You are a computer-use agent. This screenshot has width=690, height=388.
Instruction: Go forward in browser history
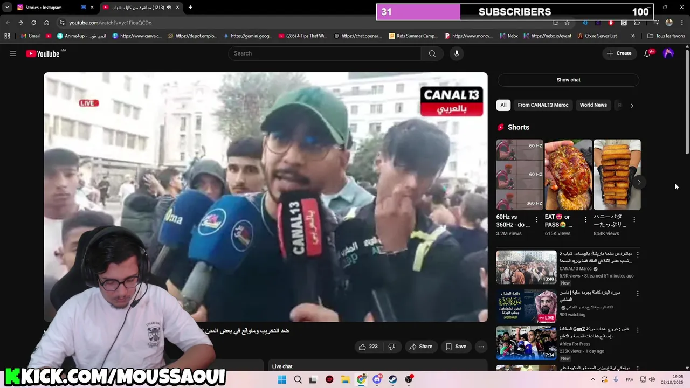click(x=20, y=23)
